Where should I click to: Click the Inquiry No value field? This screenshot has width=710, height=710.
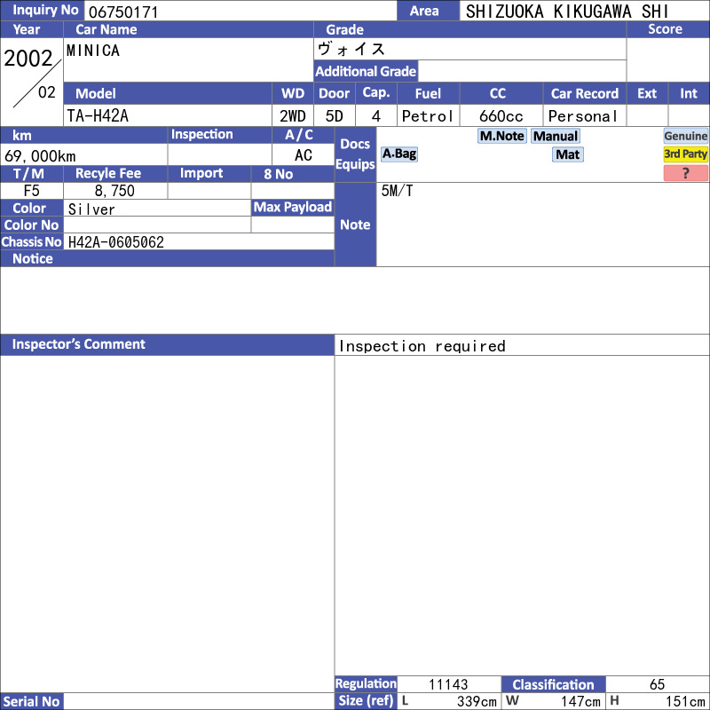tap(240, 12)
